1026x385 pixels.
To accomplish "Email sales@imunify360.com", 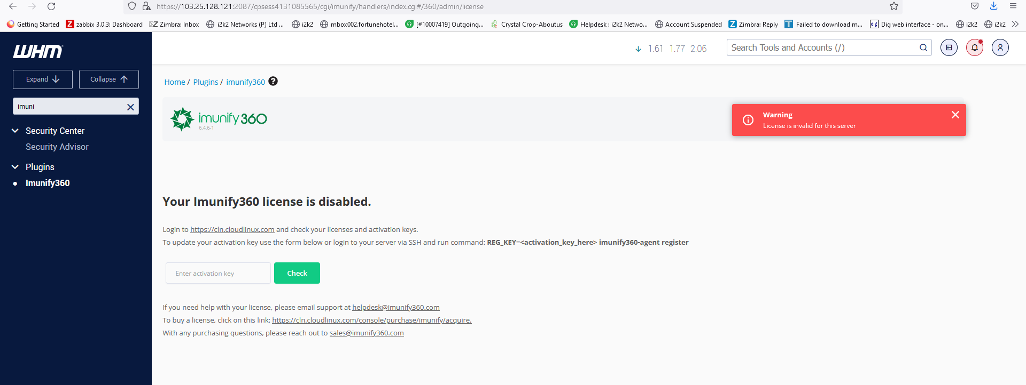I will click(367, 333).
